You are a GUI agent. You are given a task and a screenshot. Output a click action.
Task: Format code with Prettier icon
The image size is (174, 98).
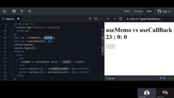tap(90, 19)
